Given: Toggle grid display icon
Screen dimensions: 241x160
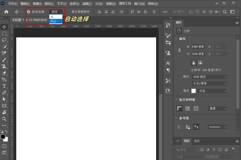Looking at the screenshot, I should coord(187,109).
